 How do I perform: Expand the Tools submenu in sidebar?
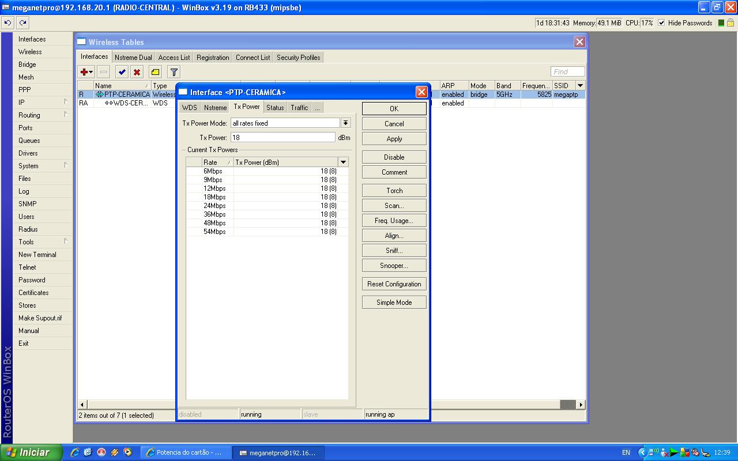66,241
